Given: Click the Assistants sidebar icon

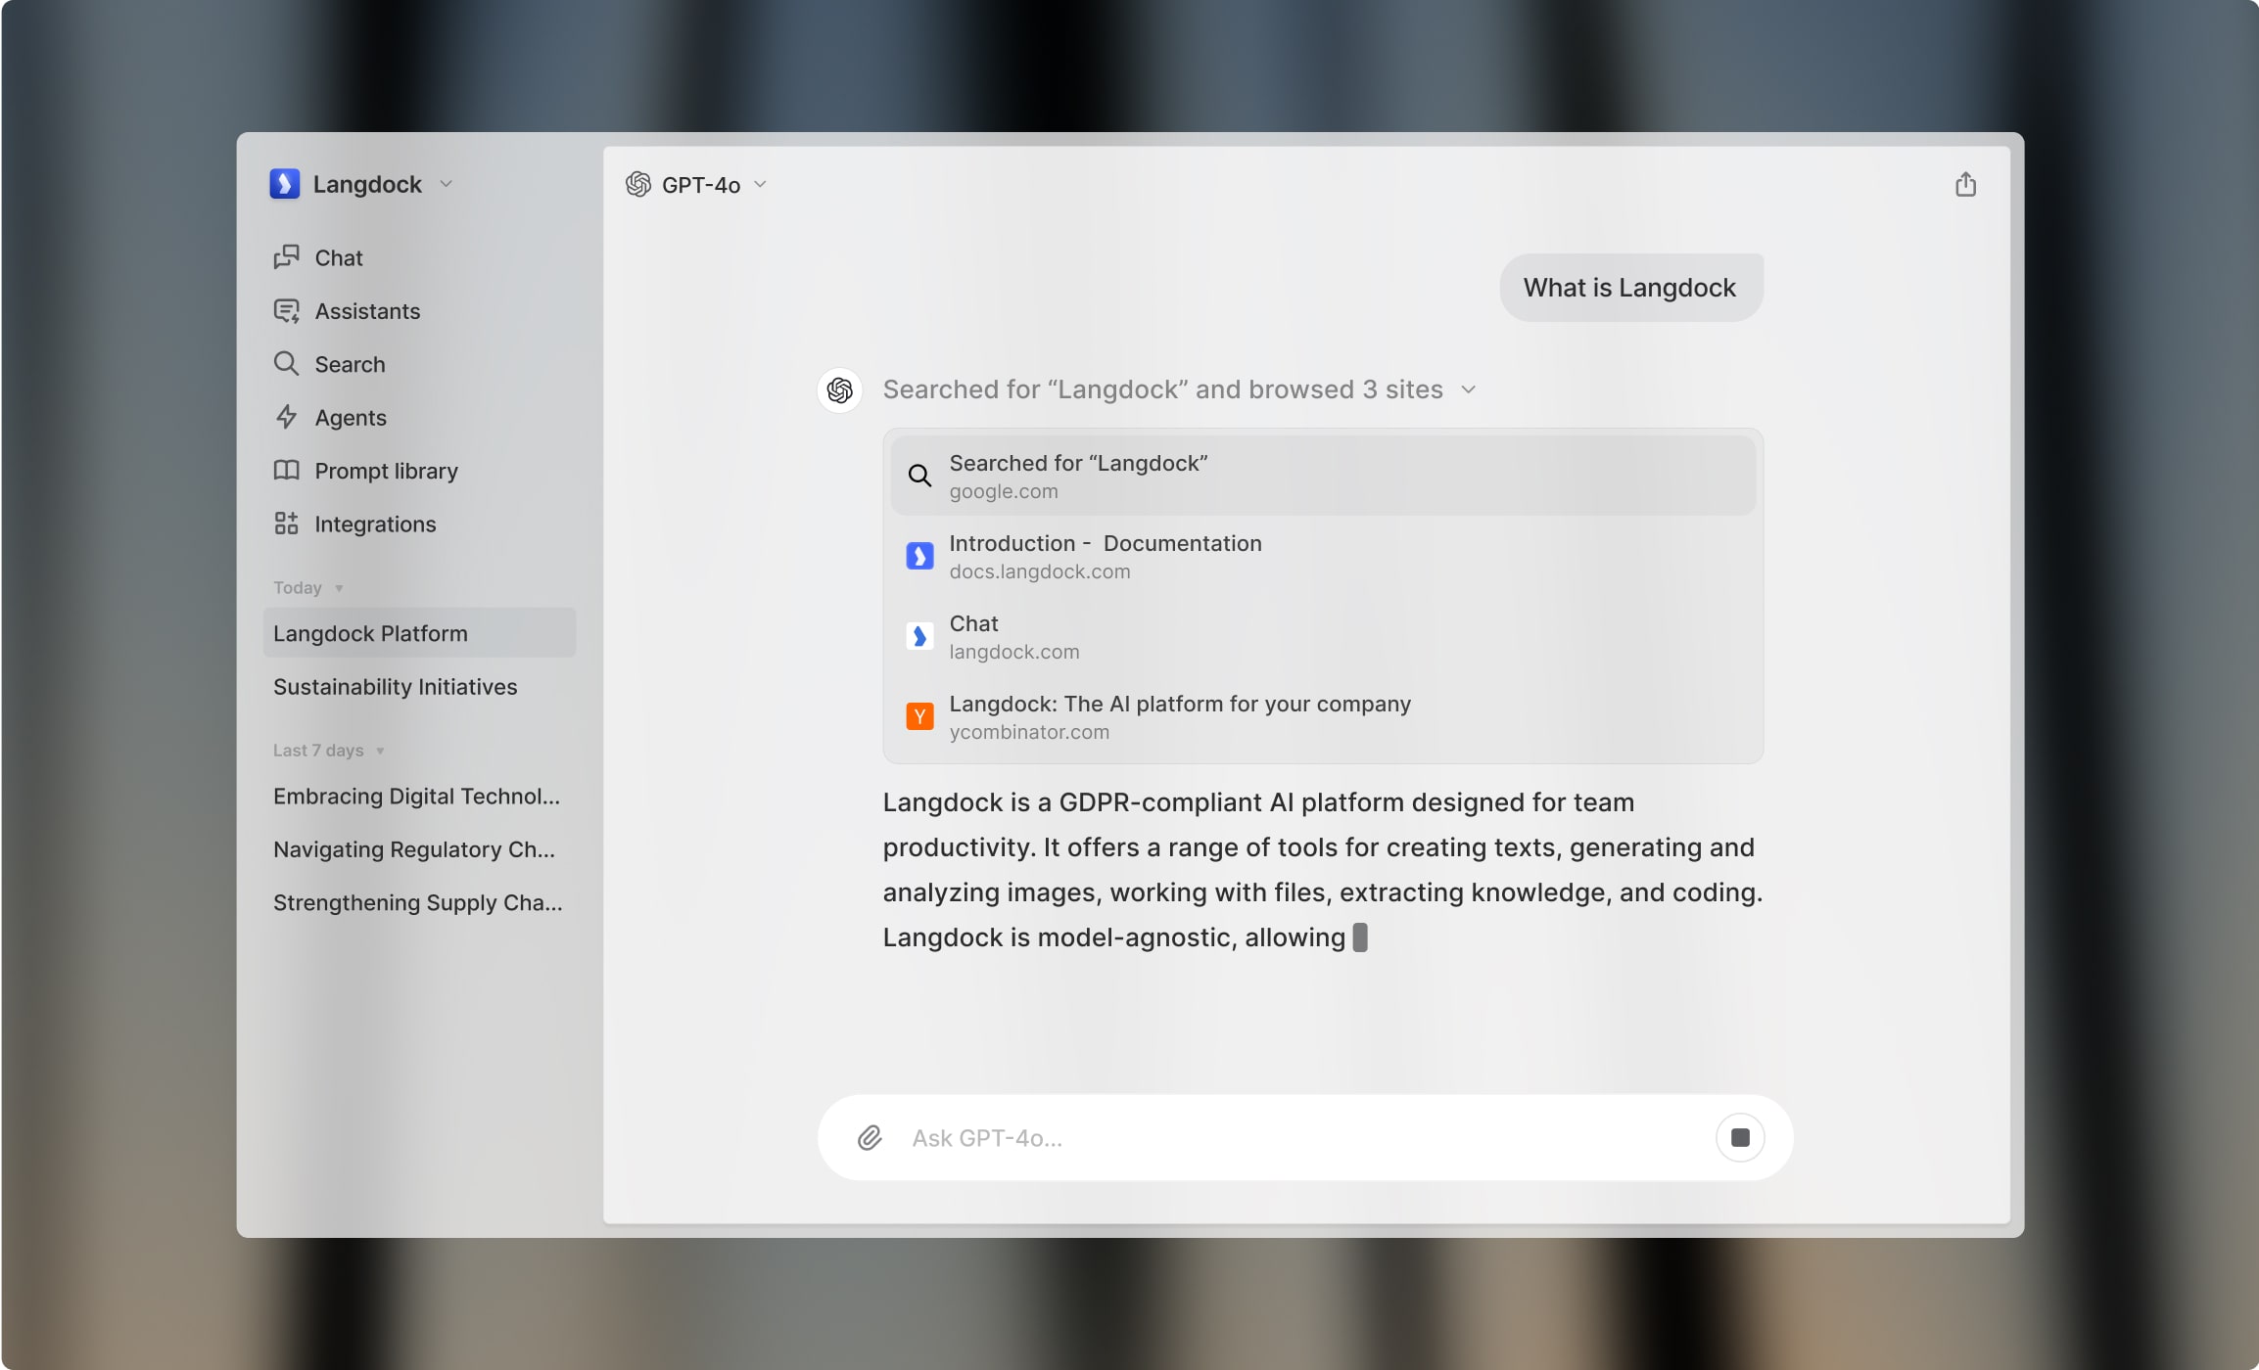Looking at the screenshot, I should click(286, 311).
